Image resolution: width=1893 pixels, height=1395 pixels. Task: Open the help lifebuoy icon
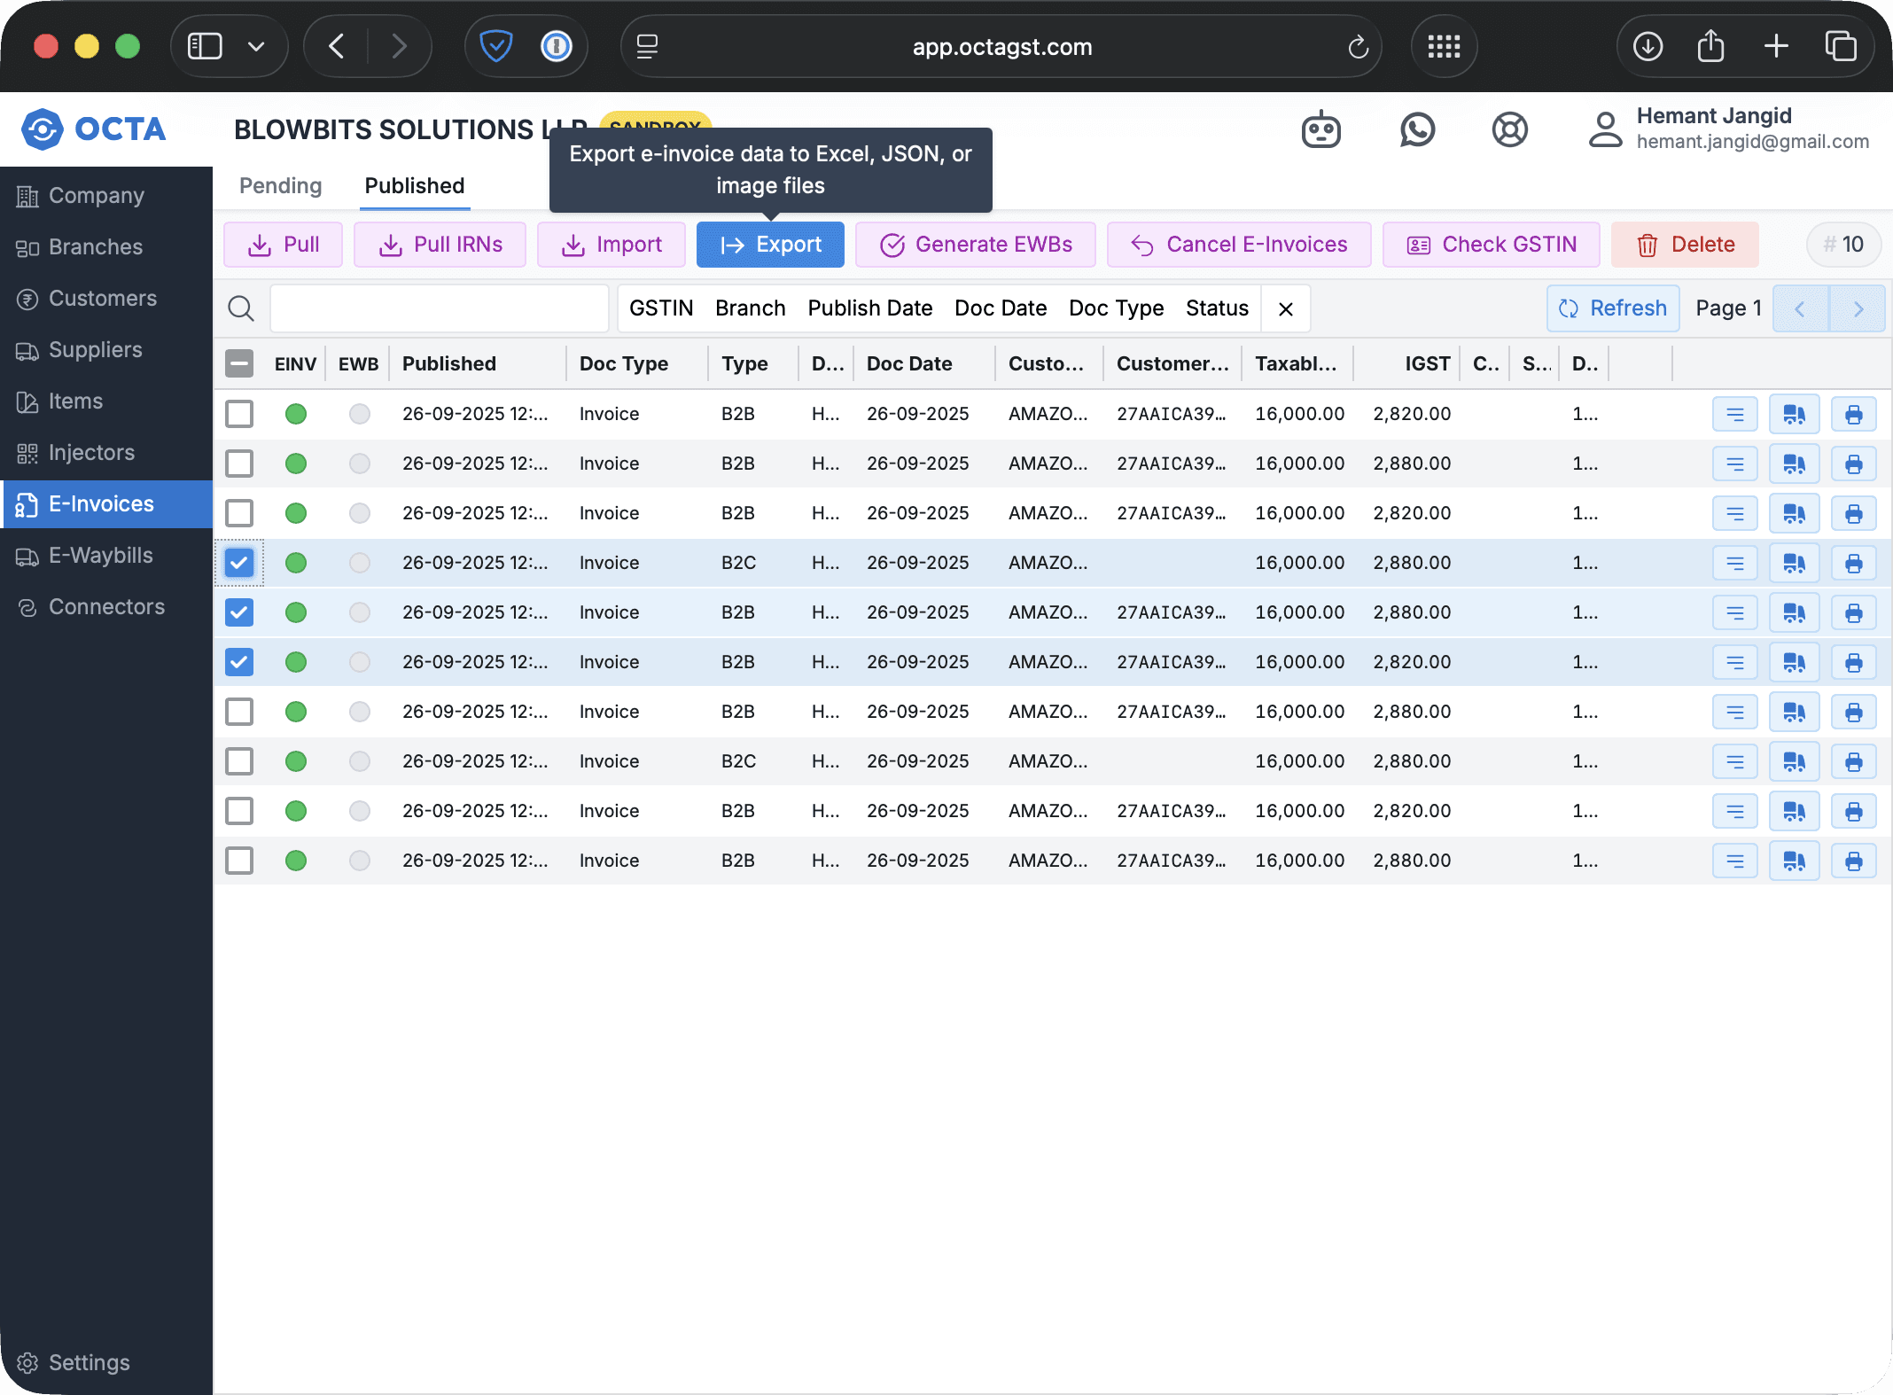pos(1509,130)
